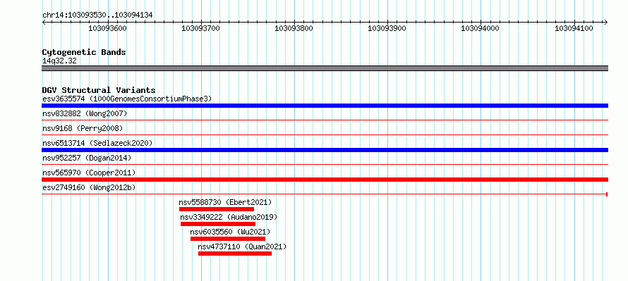Click the thin red line for nsv9168

coord(325,135)
